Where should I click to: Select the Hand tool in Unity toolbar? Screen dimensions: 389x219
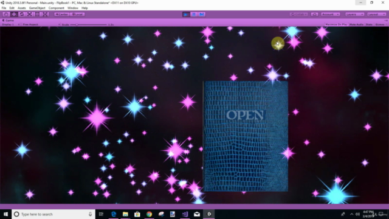click(6, 15)
